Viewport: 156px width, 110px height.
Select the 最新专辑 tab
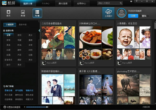[x=23, y=25]
